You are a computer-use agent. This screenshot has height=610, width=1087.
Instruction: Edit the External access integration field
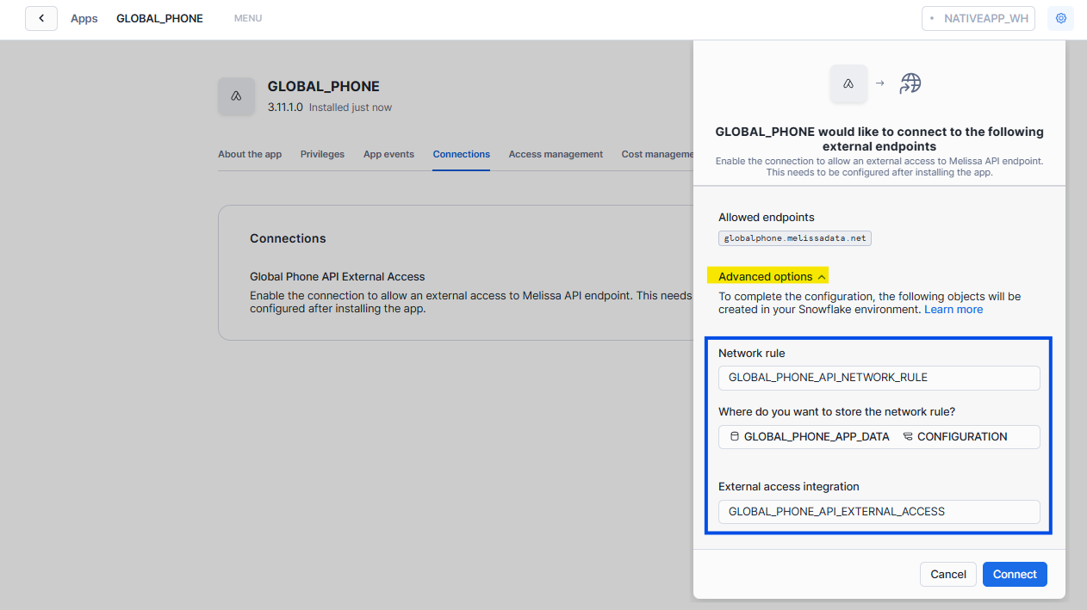pos(879,511)
